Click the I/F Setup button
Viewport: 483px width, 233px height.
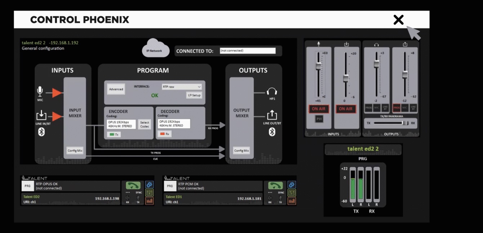[194, 95]
